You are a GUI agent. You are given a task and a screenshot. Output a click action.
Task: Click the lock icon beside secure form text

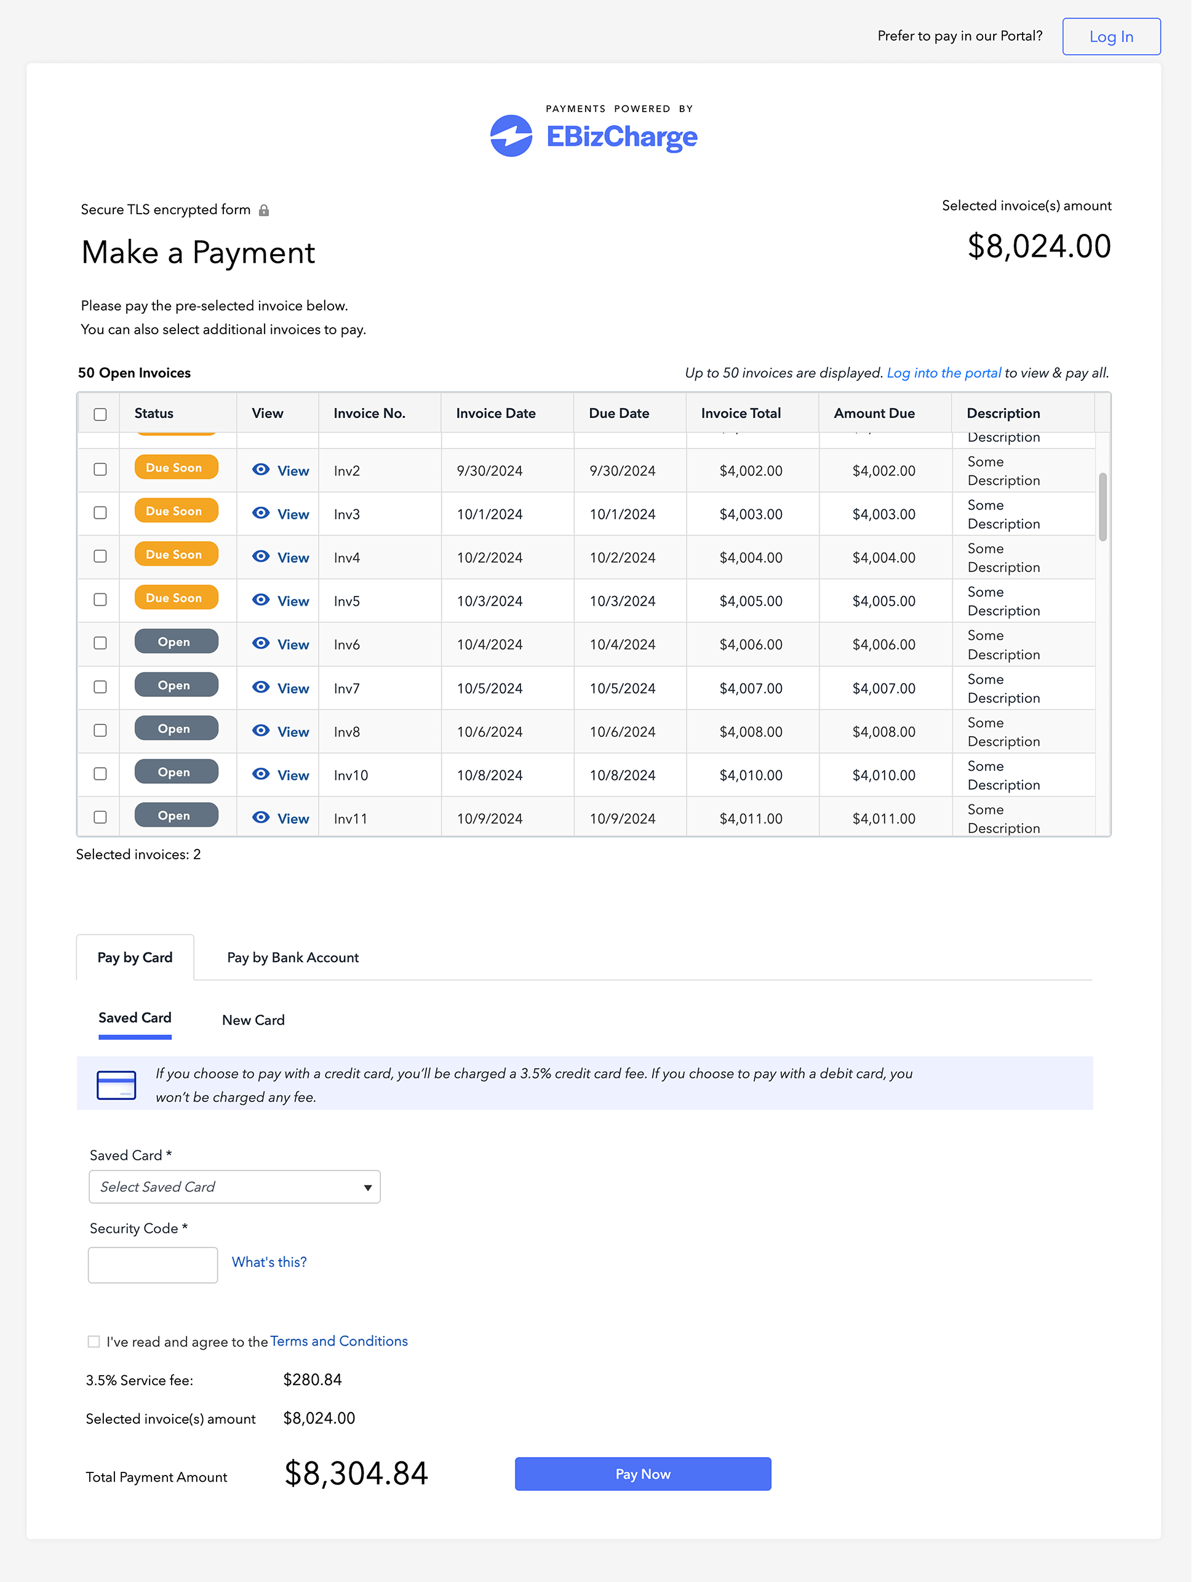[x=265, y=211]
